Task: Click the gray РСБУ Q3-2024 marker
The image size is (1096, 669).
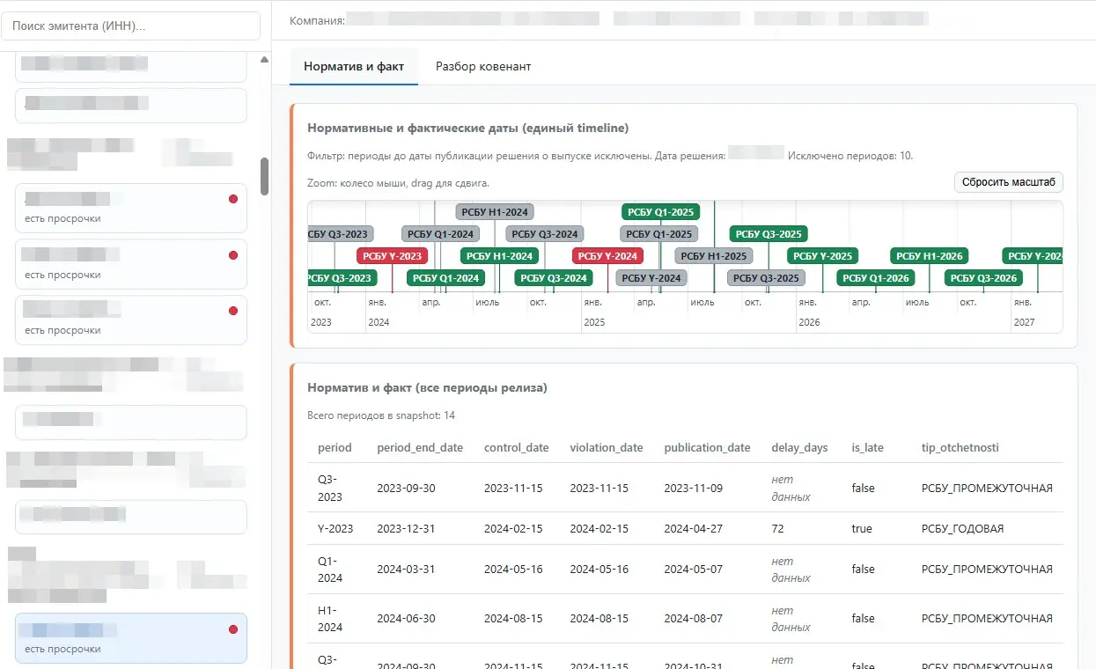Action: click(x=545, y=234)
